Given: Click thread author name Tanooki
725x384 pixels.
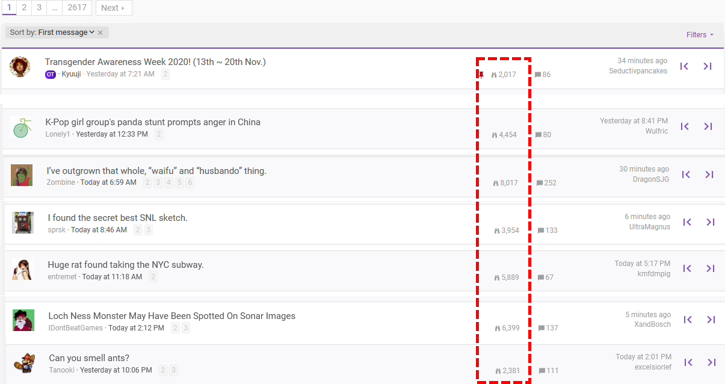Looking at the screenshot, I should tap(62, 370).
